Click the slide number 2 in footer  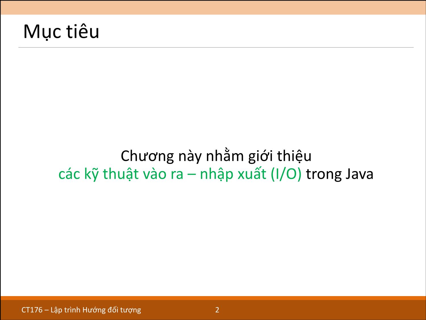217,310
